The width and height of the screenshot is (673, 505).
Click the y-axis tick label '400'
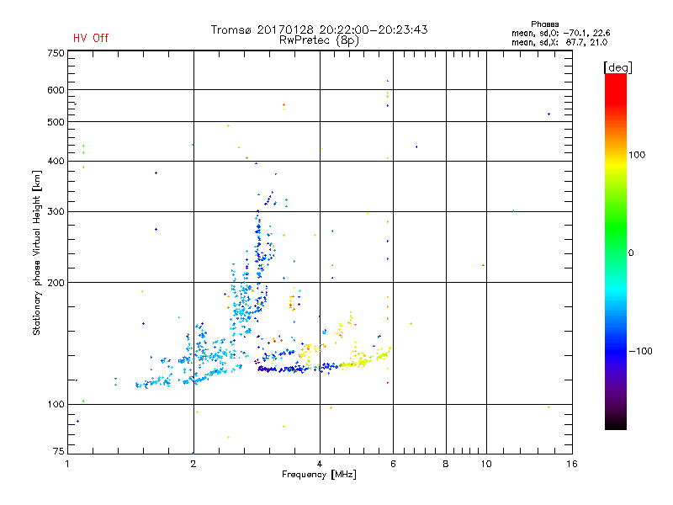click(x=56, y=161)
